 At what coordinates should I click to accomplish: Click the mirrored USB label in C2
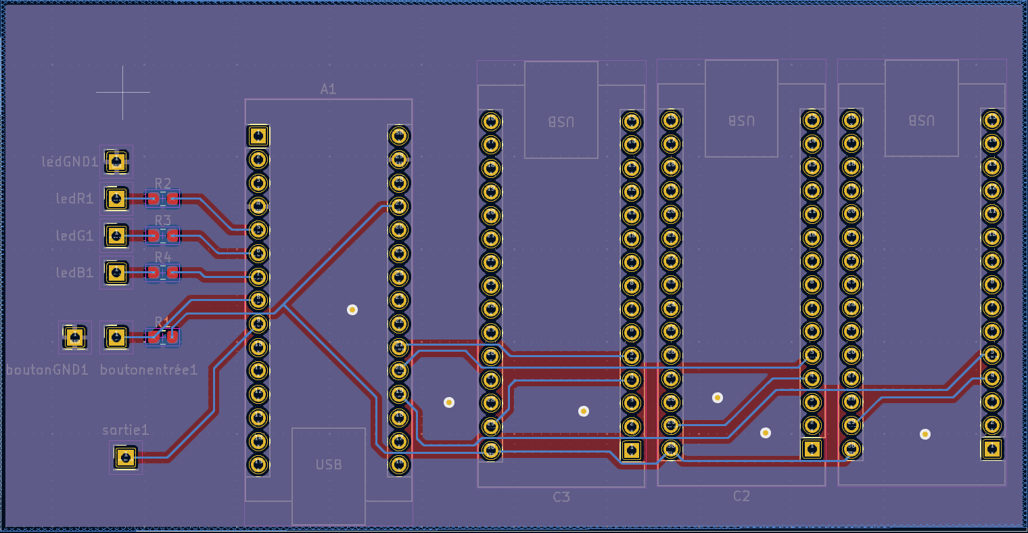(741, 120)
